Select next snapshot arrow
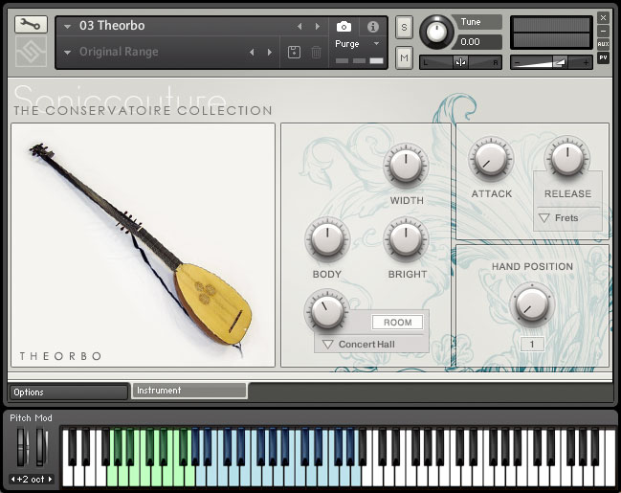The image size is (621, 493). [270, 52]
